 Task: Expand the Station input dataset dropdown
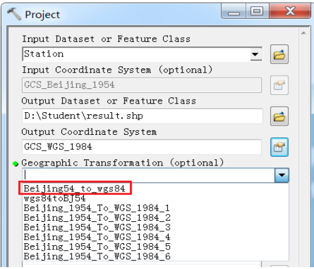(x=256, y=55)
